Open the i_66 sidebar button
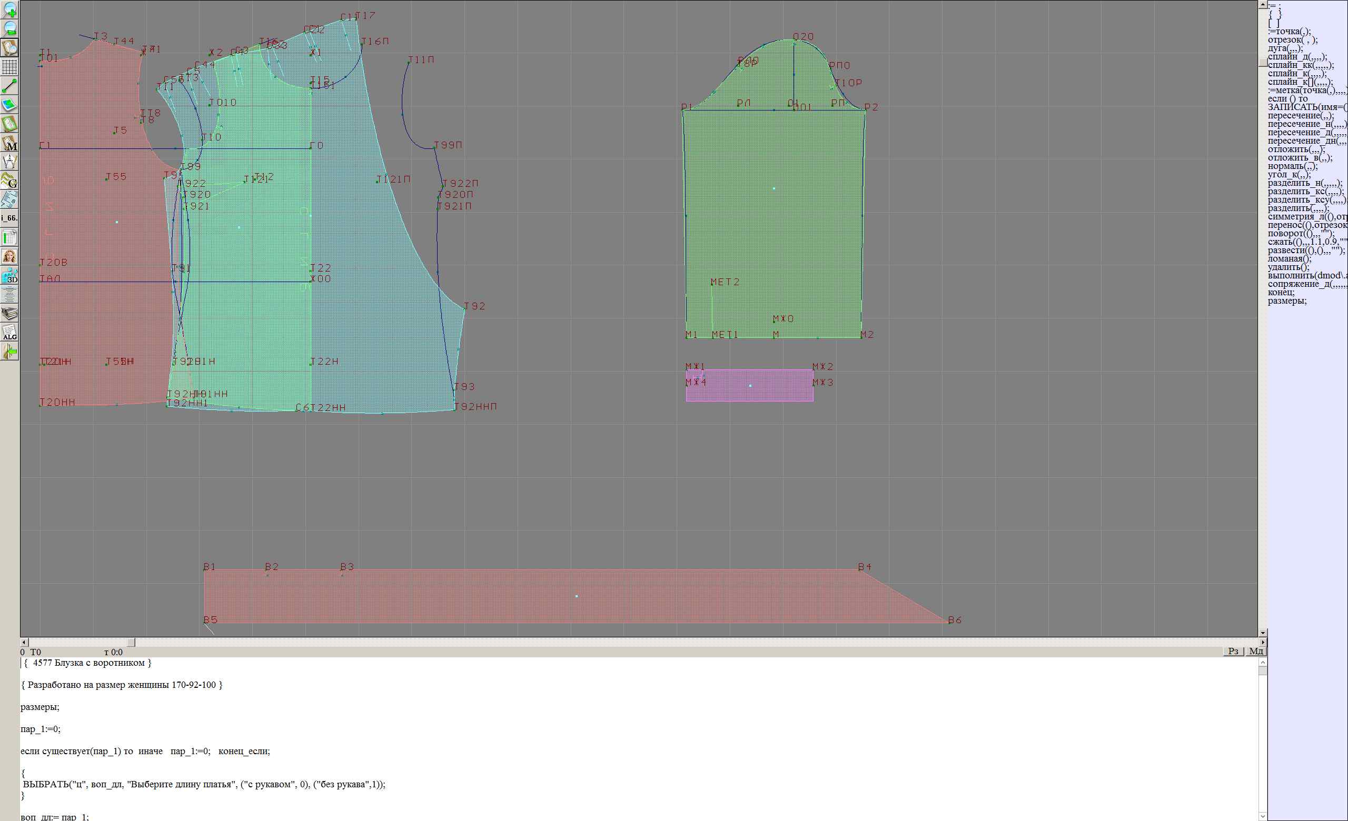This screenshot has height=821, width=1348. (10, 218)
